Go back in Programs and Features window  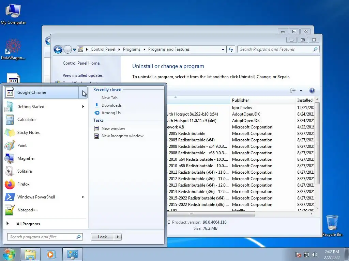pyautogui.click(x=58, y=49)
